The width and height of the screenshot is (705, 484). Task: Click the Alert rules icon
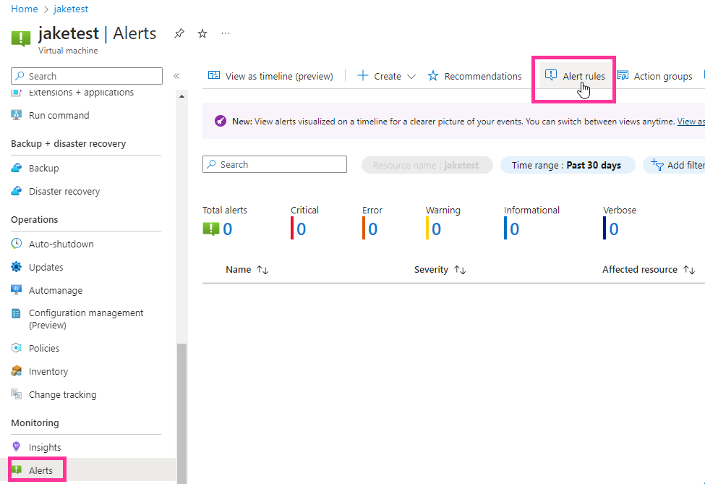pos(551,75)
